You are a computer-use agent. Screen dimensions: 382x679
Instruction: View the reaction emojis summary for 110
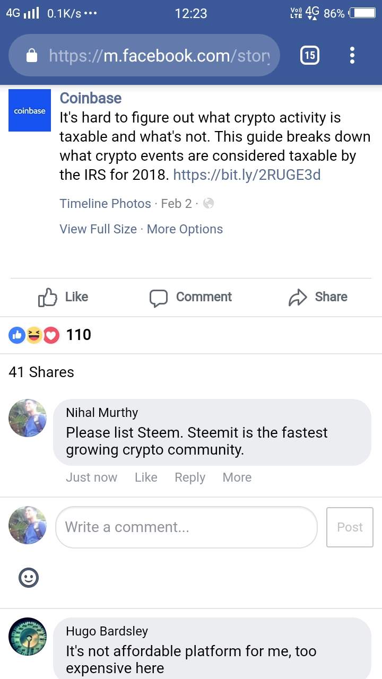point(50,335)
